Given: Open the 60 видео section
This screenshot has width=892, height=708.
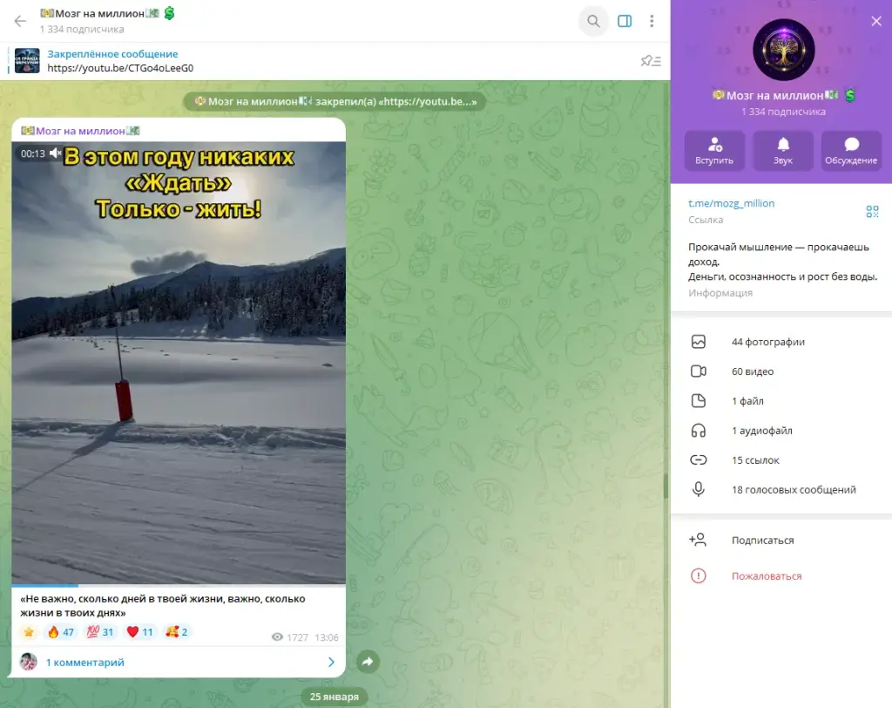Looking at the screenshot, I should coord(781,371).
